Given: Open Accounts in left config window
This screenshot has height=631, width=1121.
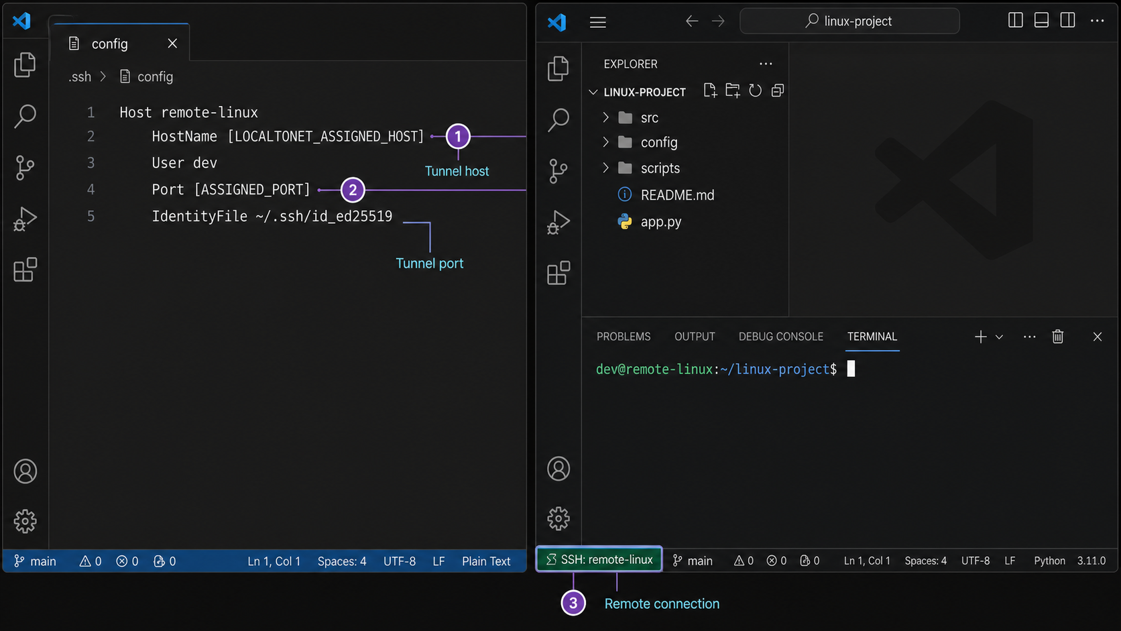Looking at the screenshot, I should (25, 471).
